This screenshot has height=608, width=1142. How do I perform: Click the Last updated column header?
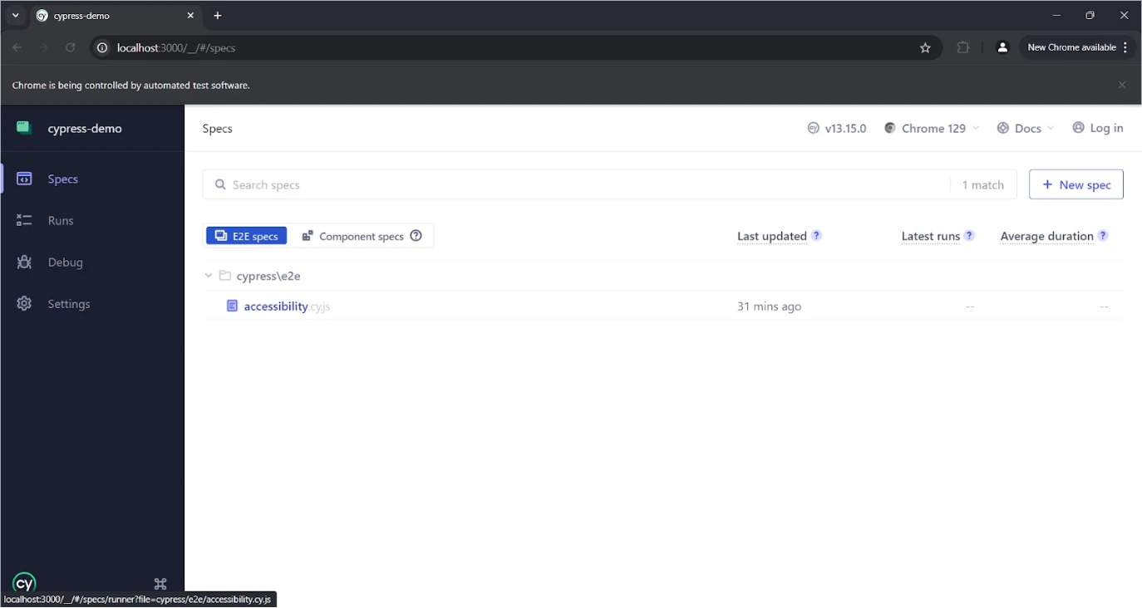(771, 236)
